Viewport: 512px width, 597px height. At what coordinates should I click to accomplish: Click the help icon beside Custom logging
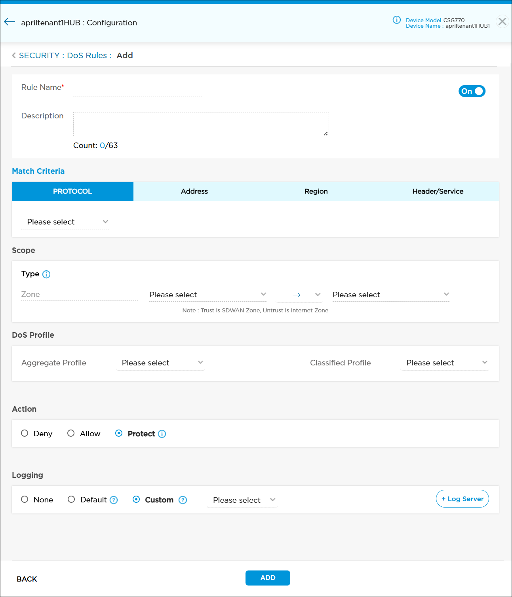[x=183, y=500]
